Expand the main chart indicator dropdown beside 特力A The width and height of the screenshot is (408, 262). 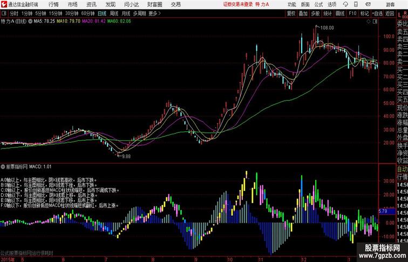(x=30, y=22)
